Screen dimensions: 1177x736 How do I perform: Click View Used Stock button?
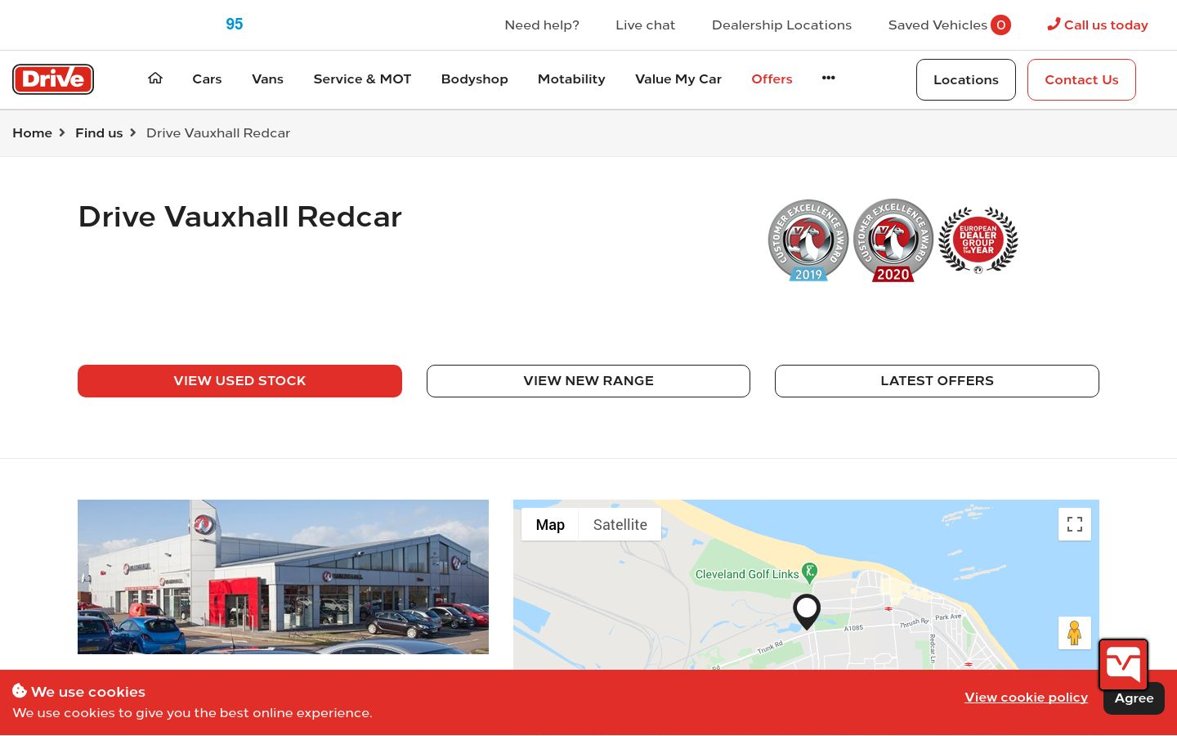239,381
